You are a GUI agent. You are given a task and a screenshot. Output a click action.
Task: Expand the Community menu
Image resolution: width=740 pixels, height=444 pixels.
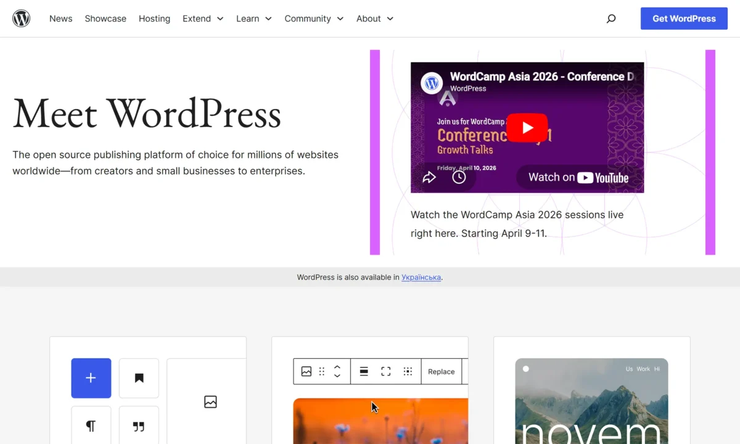tap(314, 18)
